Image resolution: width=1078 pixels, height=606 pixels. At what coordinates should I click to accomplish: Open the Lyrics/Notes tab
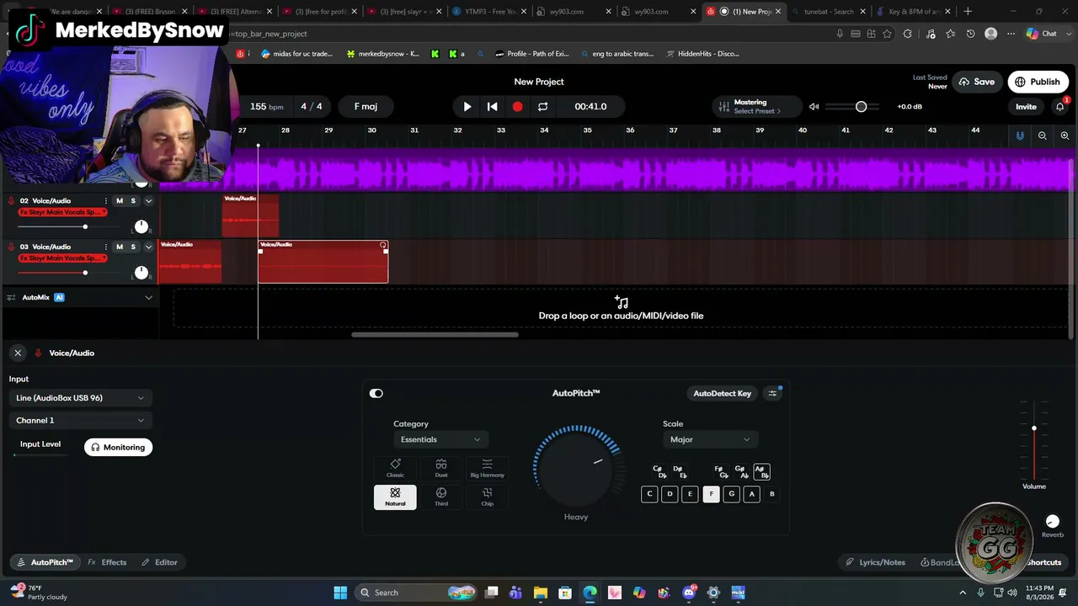[x=876, y=562]
